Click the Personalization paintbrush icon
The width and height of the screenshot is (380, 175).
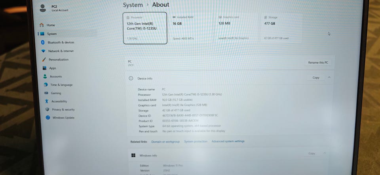[x=44, y=60]
